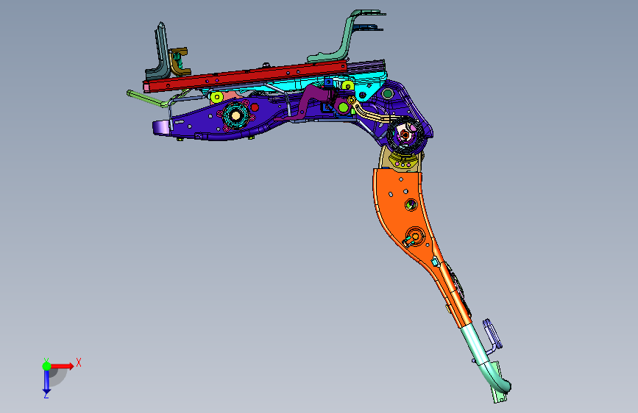
Task: Select the lower round fitting on the orange bracket
Action: 415,236
